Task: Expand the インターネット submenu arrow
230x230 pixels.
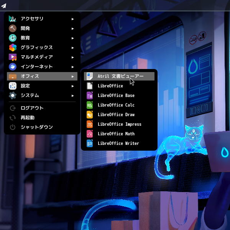Action: (x=72, y=67)
